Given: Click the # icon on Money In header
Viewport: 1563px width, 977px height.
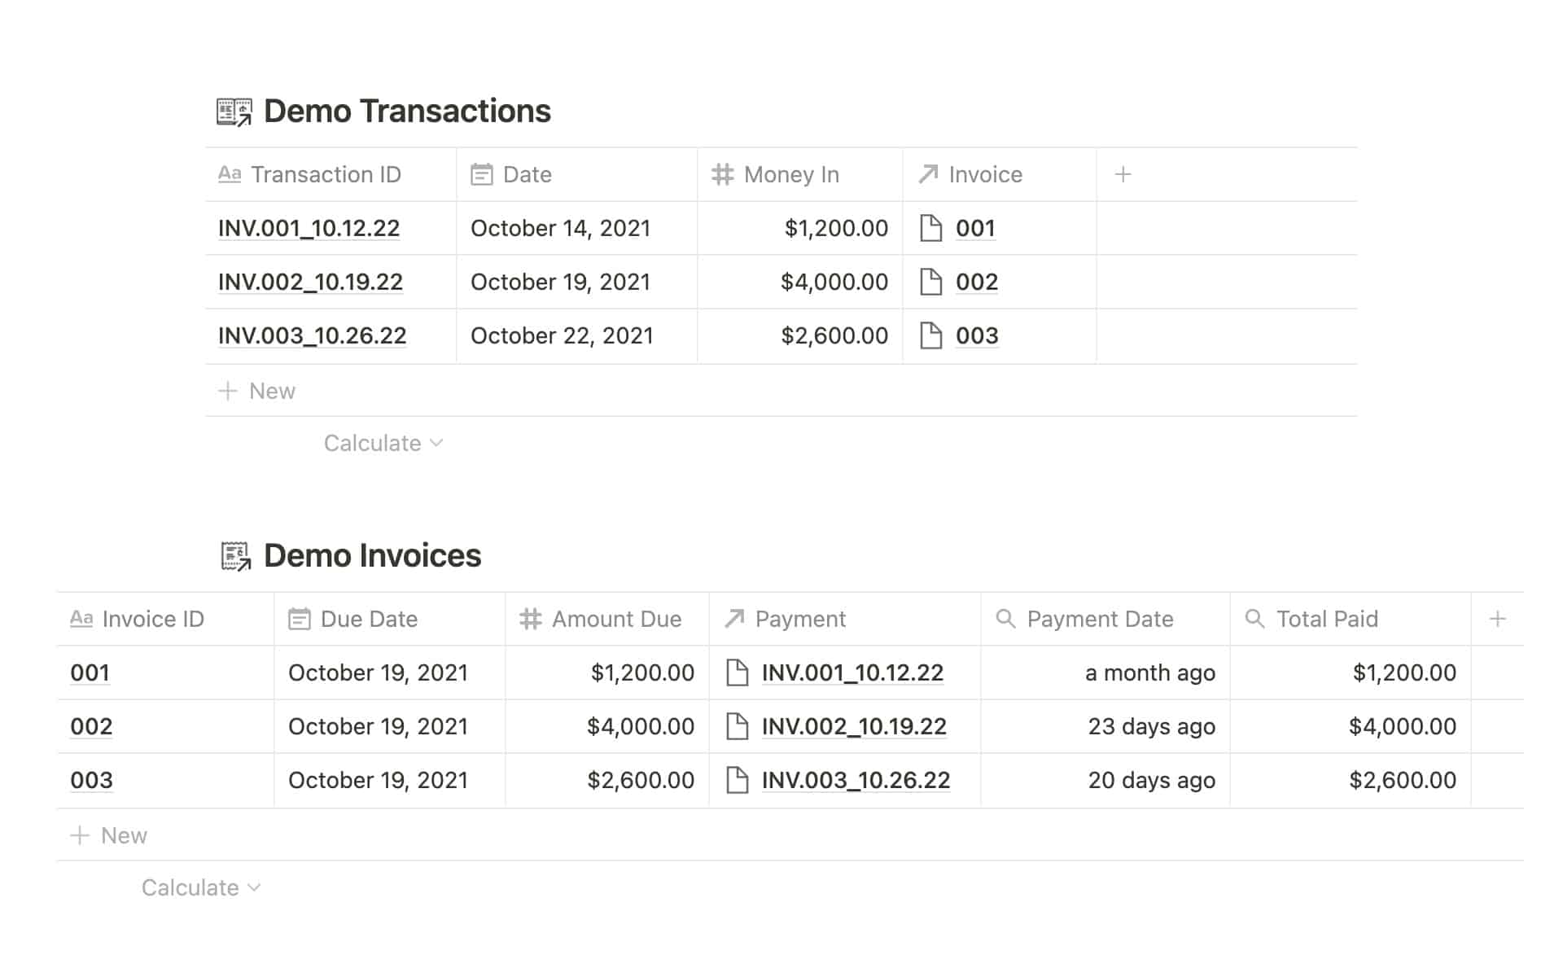Looking at the screenshot, I should pos(721,173).
